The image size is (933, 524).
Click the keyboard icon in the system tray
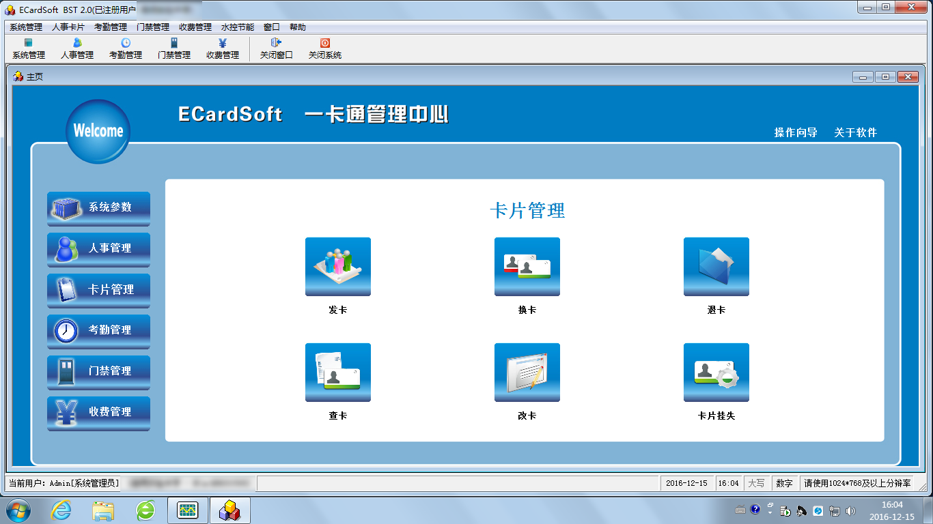tap(740, 510)
